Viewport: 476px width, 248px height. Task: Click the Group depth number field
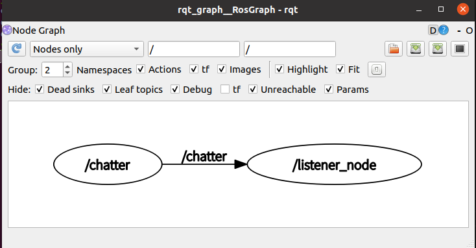click(x=53, y=70)
